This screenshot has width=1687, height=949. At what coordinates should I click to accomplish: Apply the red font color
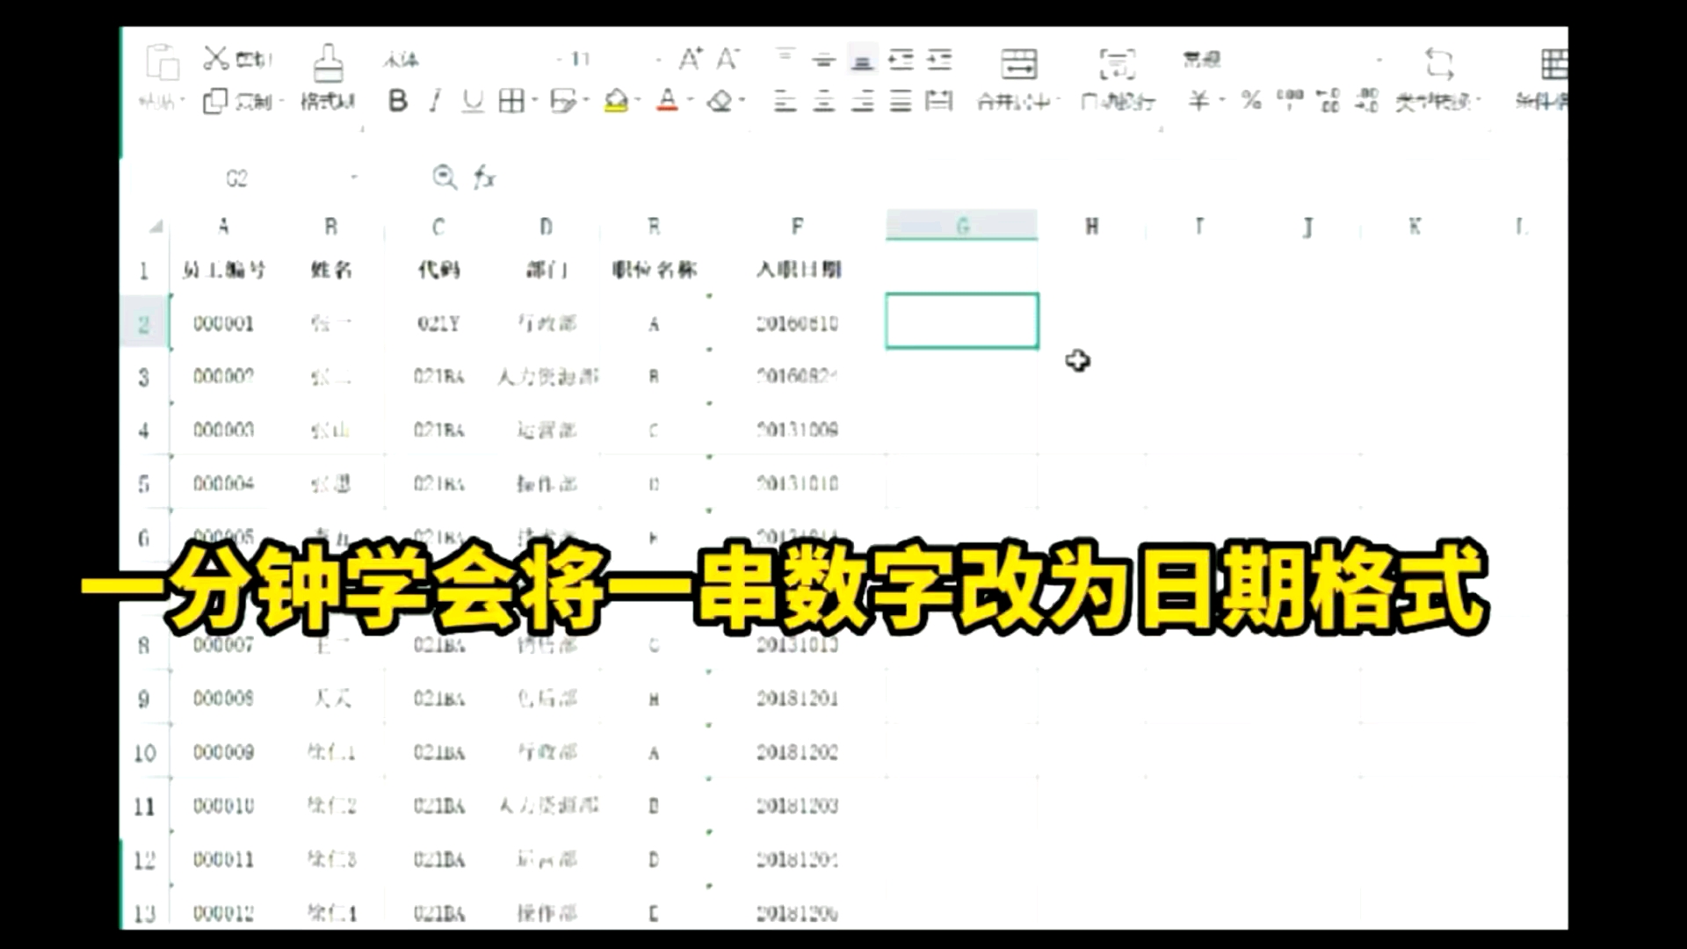(668, 100)
